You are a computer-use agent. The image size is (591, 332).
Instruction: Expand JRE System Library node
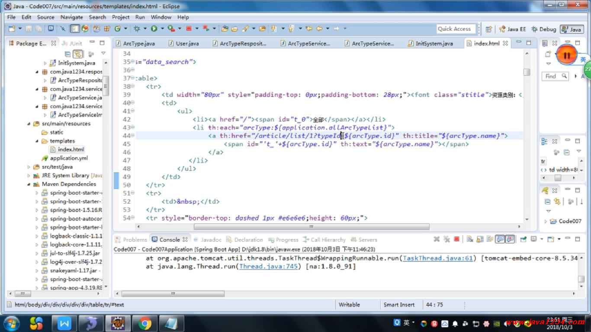29,176
